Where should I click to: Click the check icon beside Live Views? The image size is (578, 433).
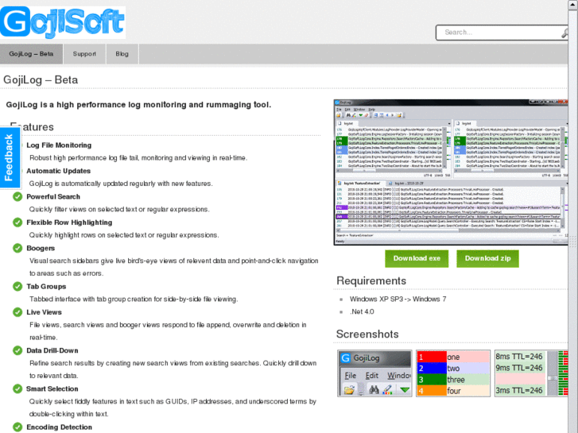(x=17, y=312)
